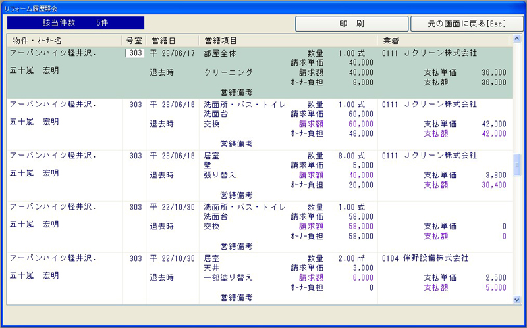Click the 支払額 30,400 amount
The height and width of the screenshot is (328, 527).
click(491, 185)
